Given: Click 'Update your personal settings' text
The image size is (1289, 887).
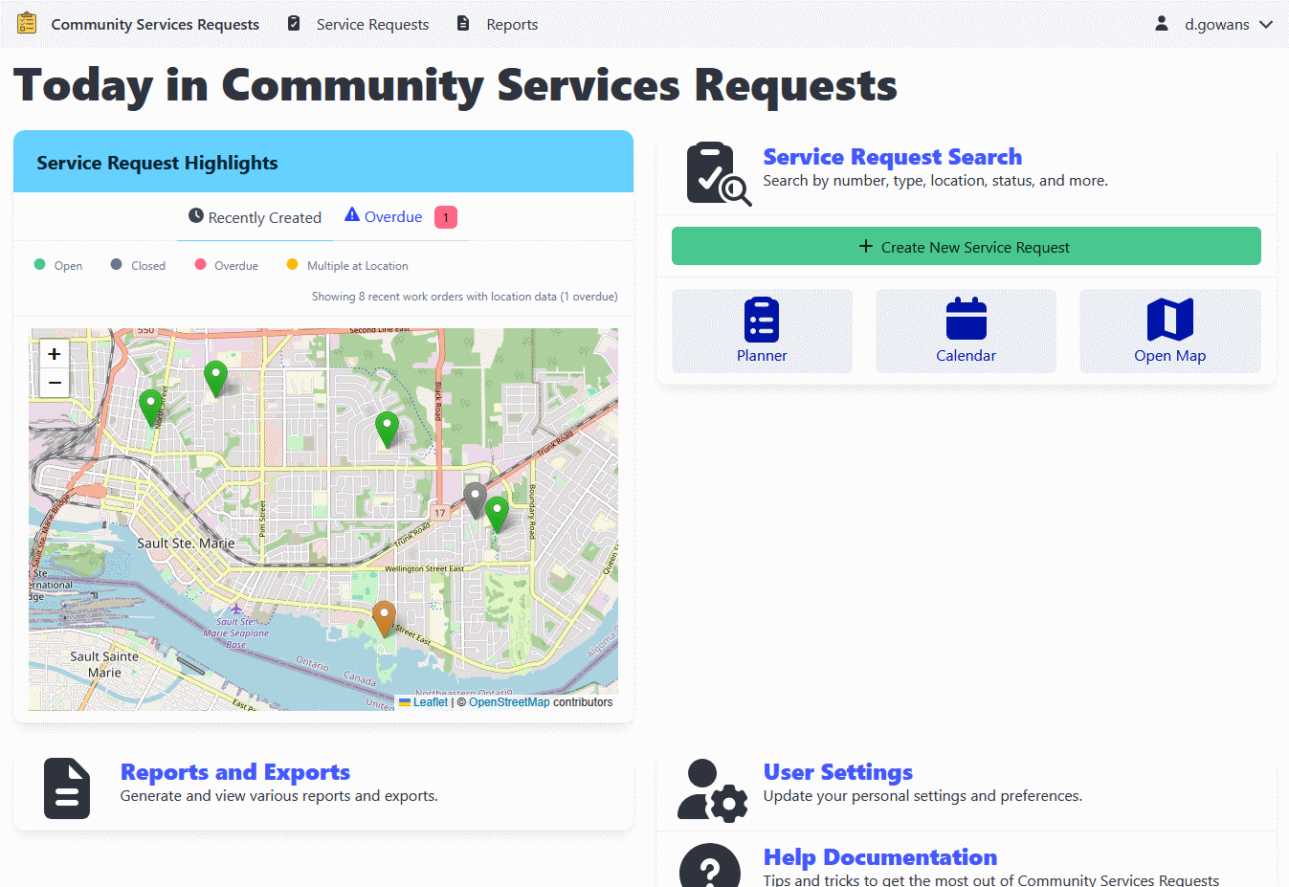Looking at the screenshot, I should pyautogui.click(x=922, y=796).
